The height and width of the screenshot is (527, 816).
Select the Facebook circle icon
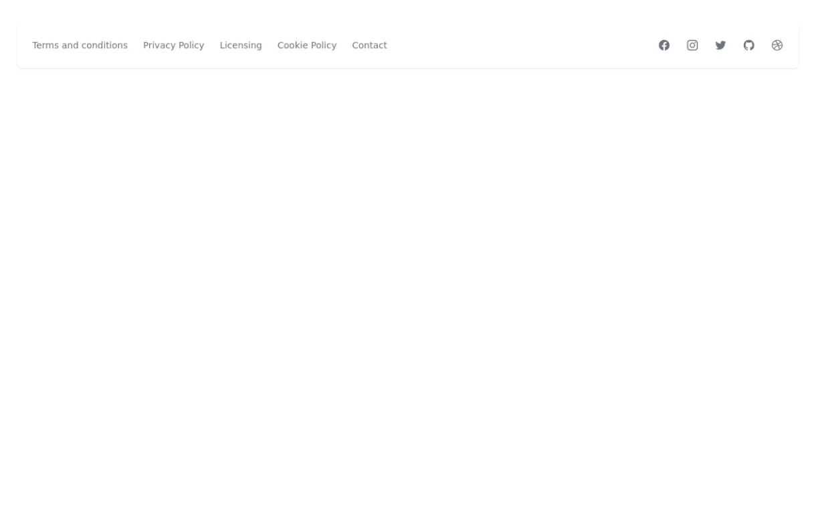coord(664,45)
